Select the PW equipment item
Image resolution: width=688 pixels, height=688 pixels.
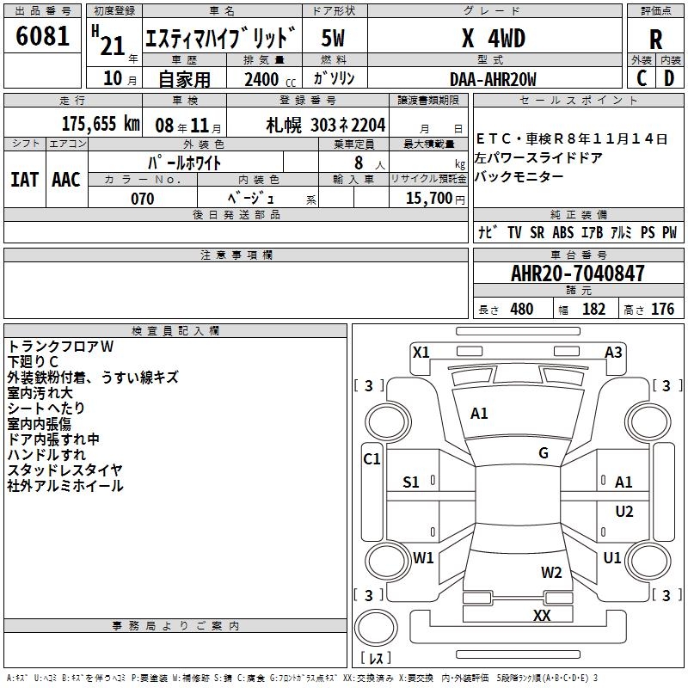[x=670, y=232]
